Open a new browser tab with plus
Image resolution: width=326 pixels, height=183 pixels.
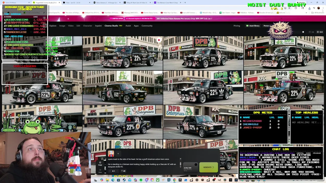[185, 3]
